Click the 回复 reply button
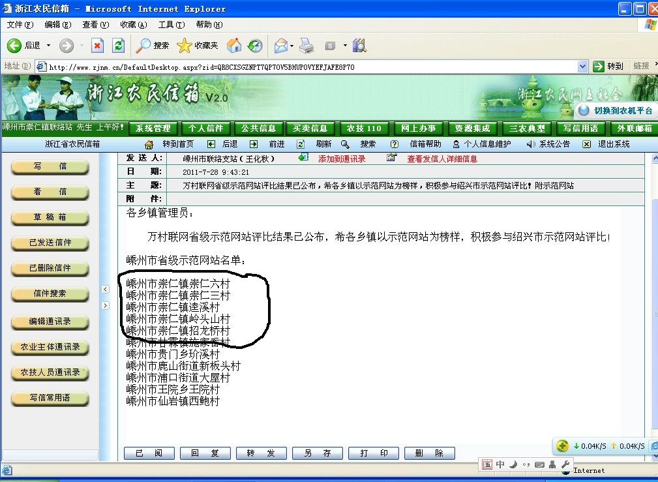Screen dimensions: 658x482 tap(205, 453)
